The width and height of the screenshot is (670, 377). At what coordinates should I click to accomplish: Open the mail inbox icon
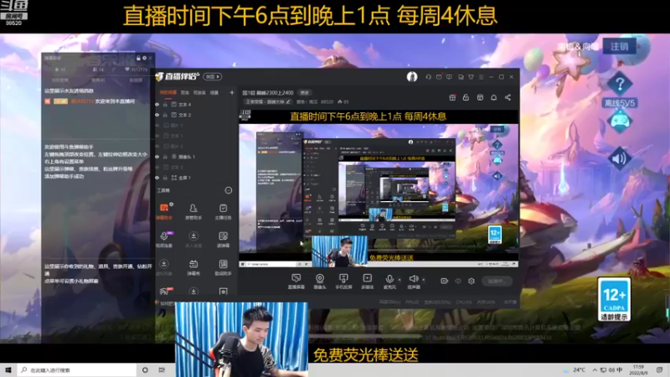tap(439, 77)
